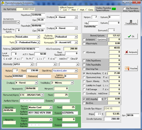Toggle the C.d.w checkbox

[11, 59]
